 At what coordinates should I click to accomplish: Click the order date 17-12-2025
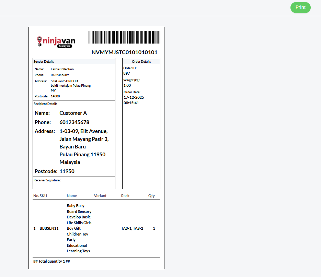(134, 97)
